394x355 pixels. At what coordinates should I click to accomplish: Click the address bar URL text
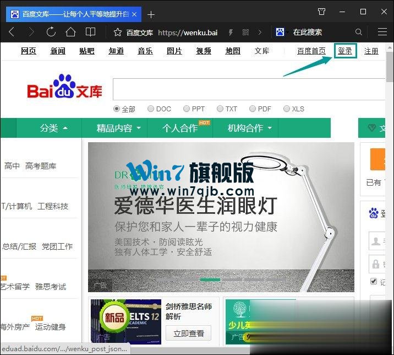click(188, 33)
